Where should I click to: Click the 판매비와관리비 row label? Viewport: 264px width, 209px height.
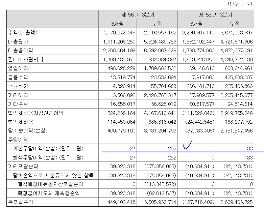(26, 59)
